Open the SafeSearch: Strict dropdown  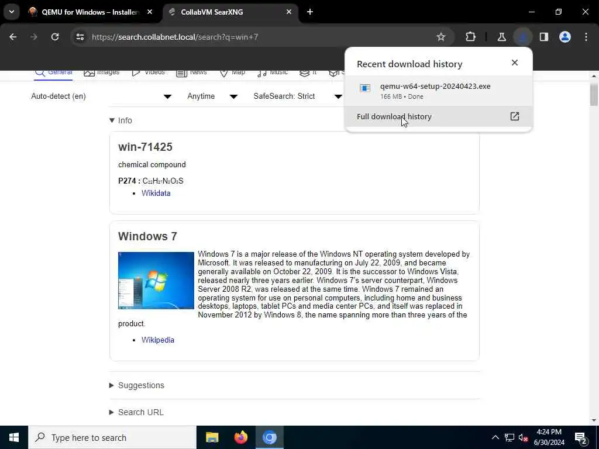[298, 96]
